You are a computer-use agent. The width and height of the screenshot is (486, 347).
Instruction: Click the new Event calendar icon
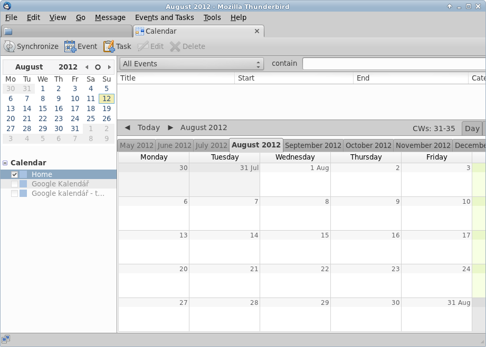point(70,46)
